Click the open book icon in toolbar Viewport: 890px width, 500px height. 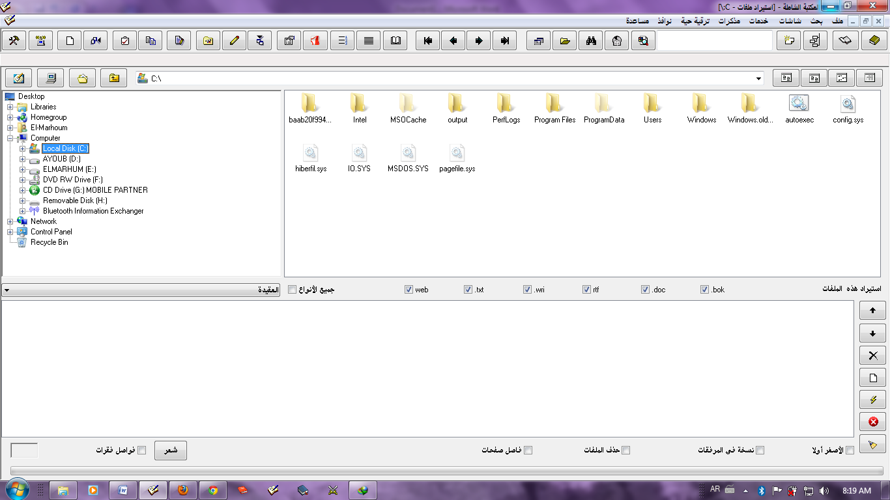point(395,40)
